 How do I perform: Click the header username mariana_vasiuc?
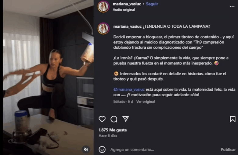(127, 4)
